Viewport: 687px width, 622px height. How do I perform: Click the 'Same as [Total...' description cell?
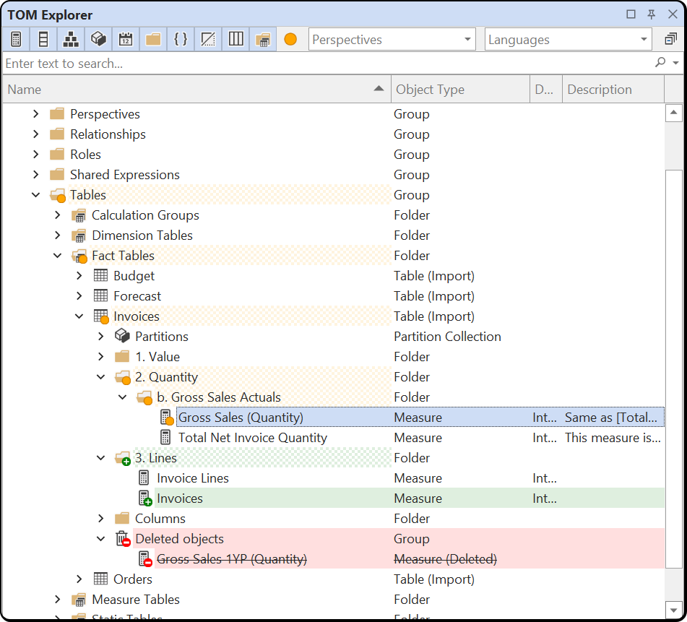click(x=613, y=418)
